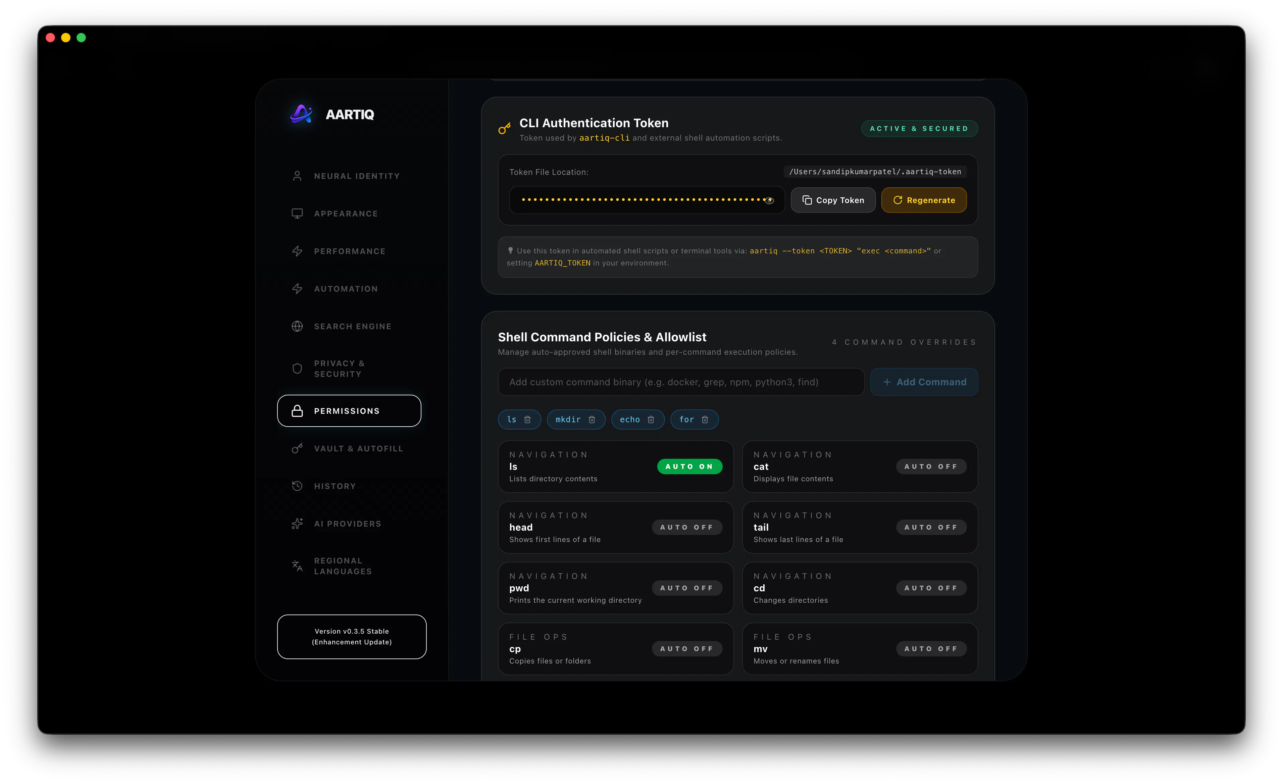Viewport: 1283px width, 784px height.
Task: Copy the CLI token
Action: (x=833, y=200)
